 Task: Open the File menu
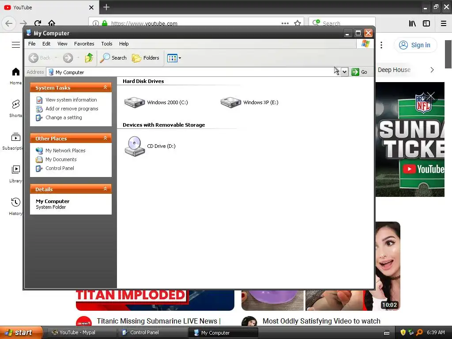tap(32, 44)
